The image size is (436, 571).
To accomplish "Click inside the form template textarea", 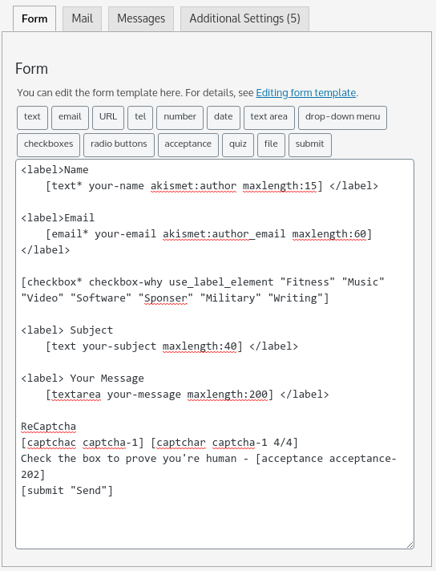I will click(215, 354).
